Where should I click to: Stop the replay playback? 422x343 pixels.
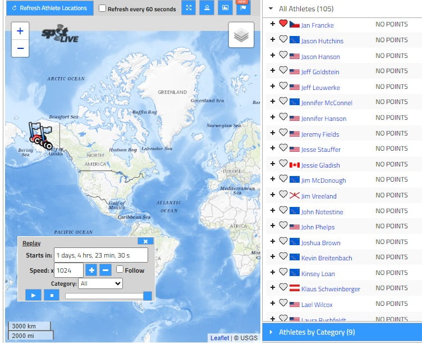[x=51, y=295]
